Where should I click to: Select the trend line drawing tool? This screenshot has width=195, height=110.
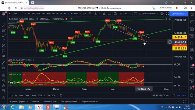click(x=4, y=25)
